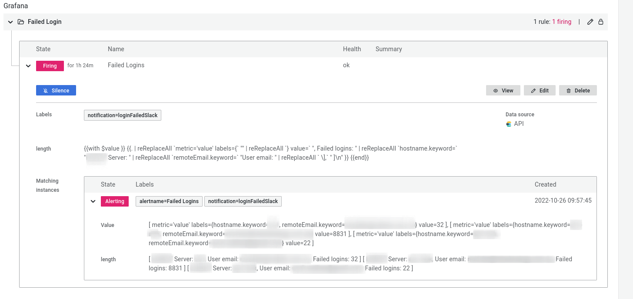Click the muted bell icon on Silence button
This screenshot has width=633, height=299.
(46, 91)
